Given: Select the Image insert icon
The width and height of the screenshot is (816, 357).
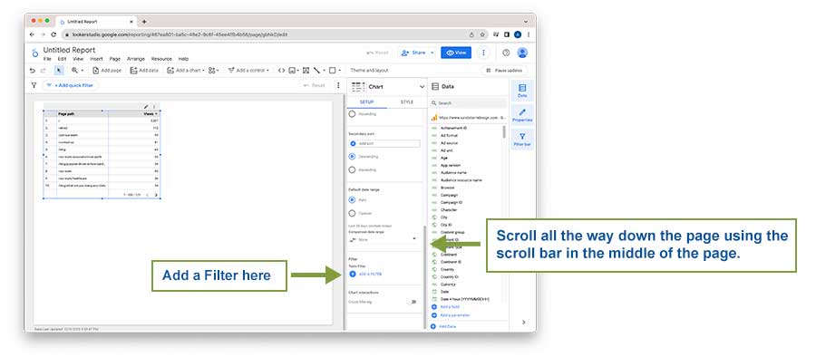Looking at the screenshot, I should click(x=292, y=71).
